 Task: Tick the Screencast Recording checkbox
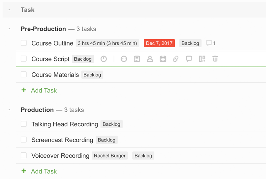23,140
